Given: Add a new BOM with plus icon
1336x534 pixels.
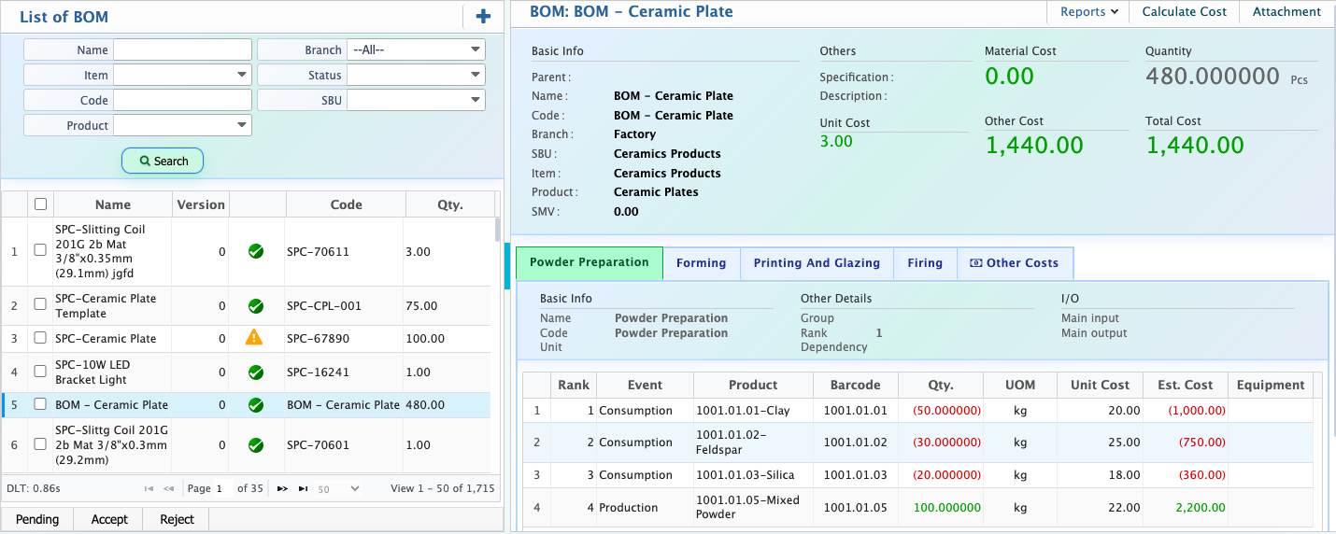Looking at the screenshot, I should tap(483, 16).
